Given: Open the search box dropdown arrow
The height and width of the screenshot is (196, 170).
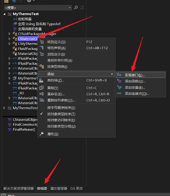Looking at the screenshot, I should click(x=70, y=8).
